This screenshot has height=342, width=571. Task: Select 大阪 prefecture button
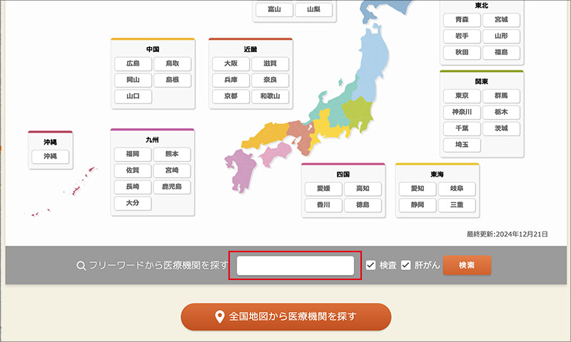point(231,63)
